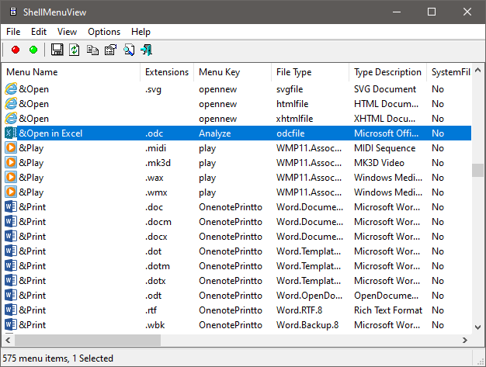The width and height of the screenshot is (486, 367).
Task: Open the Edit menu
Action: pos(39,32)
